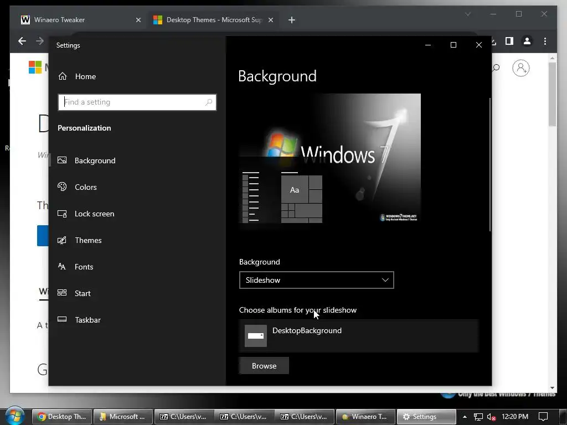
Task: Click the network tray icon
Action: pyautogui.click(x=478, y=417)
